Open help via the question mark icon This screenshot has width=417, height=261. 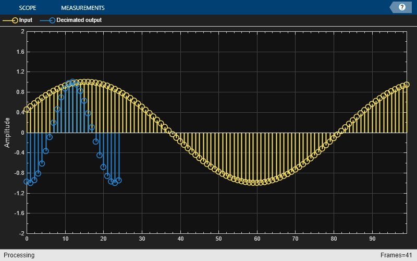point(402,7)
